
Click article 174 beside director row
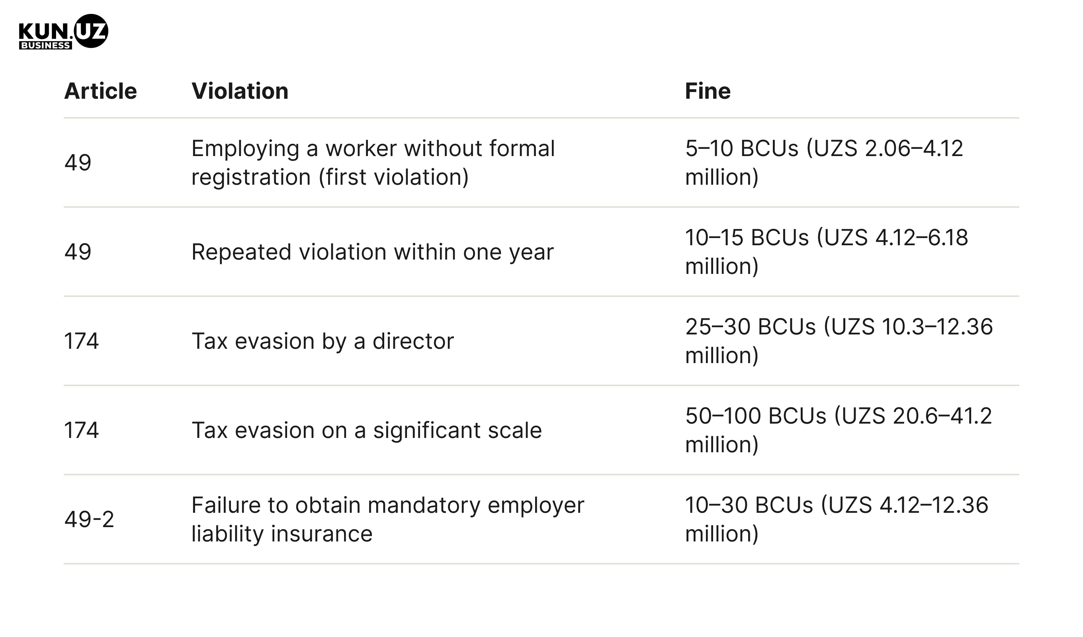[82, 341]
